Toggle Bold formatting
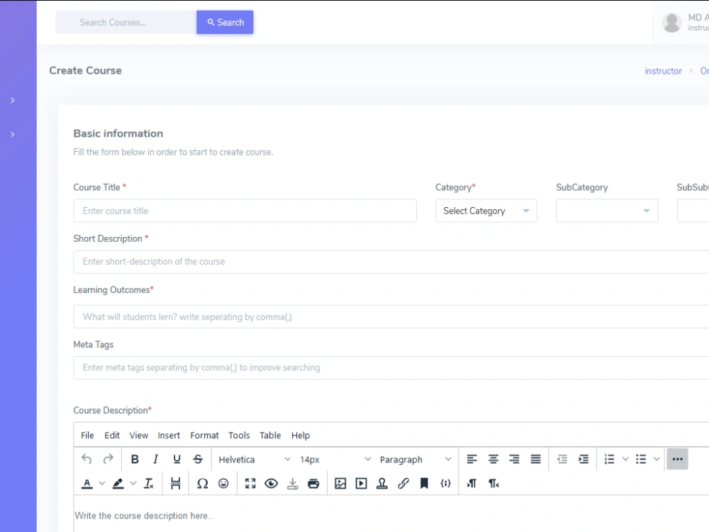This screenshot has width=709, height=532. click(135, 459)
